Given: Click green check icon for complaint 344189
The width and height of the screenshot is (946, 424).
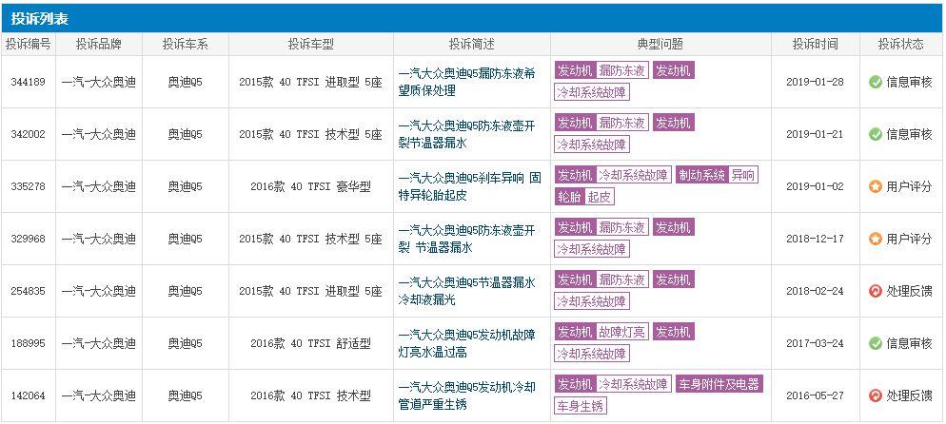Looking at the screenshot, I should tap(875, 82).
